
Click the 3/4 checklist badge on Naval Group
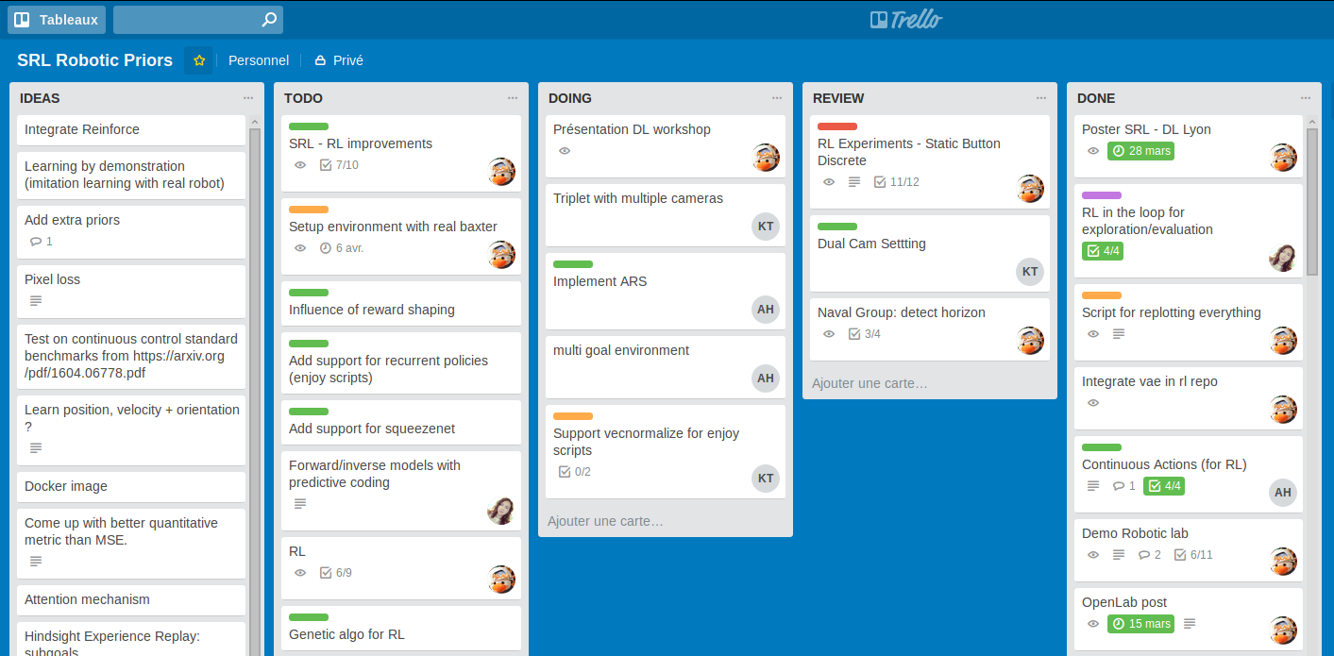pyautogui.click(x=865, y=334)
